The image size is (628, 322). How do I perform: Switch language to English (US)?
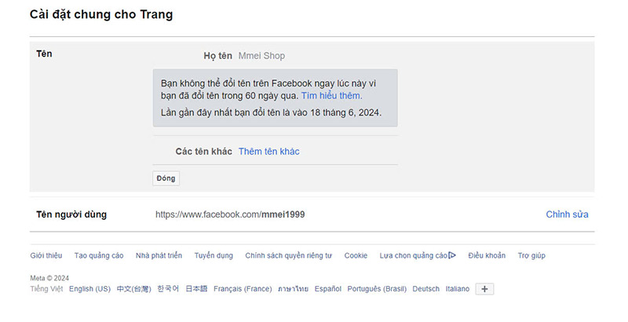[x=89, y=289]
